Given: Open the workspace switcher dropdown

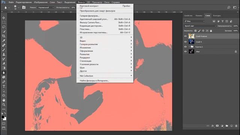Looking at the screenshot, I should point(235,7).
